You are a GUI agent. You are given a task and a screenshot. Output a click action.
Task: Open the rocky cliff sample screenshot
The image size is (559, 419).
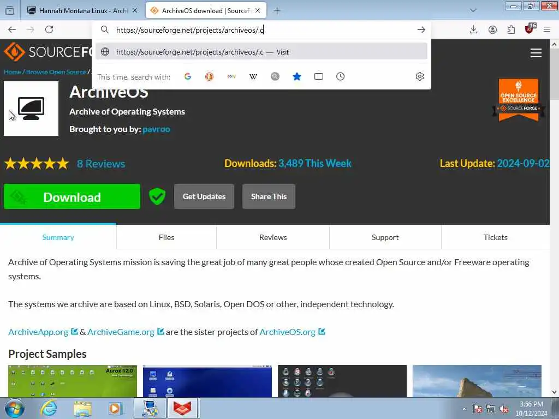click(477, 381)
